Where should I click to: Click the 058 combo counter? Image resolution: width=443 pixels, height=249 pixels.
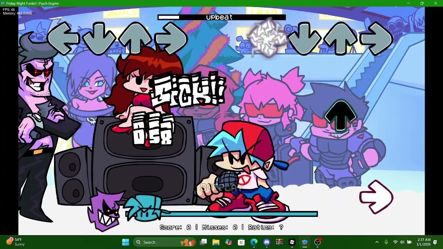point(153,129)
